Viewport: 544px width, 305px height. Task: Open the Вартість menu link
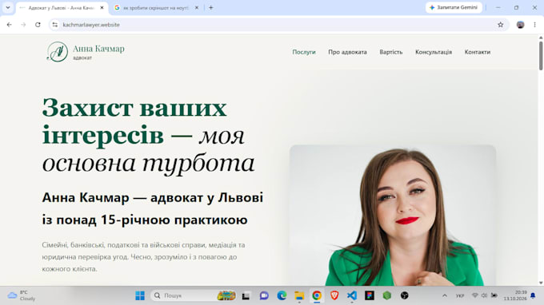point(391,52)
